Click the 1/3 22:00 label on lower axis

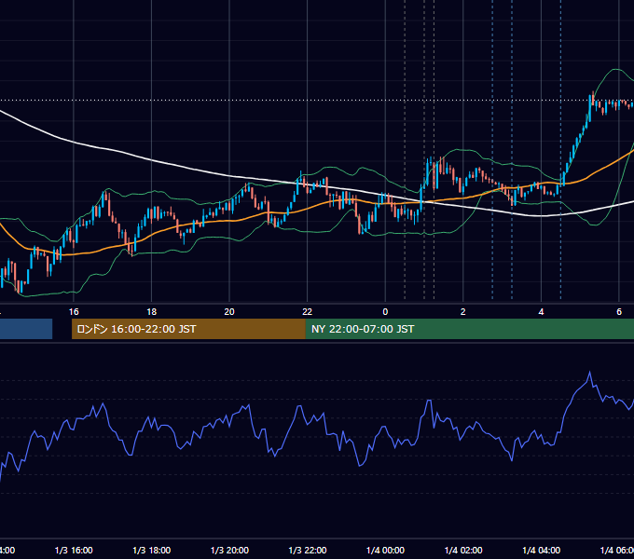coord(308,551)
